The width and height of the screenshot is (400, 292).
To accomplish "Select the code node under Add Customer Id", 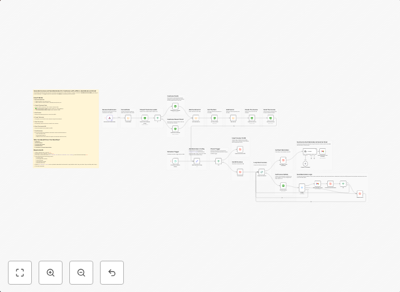I will 196,118.
